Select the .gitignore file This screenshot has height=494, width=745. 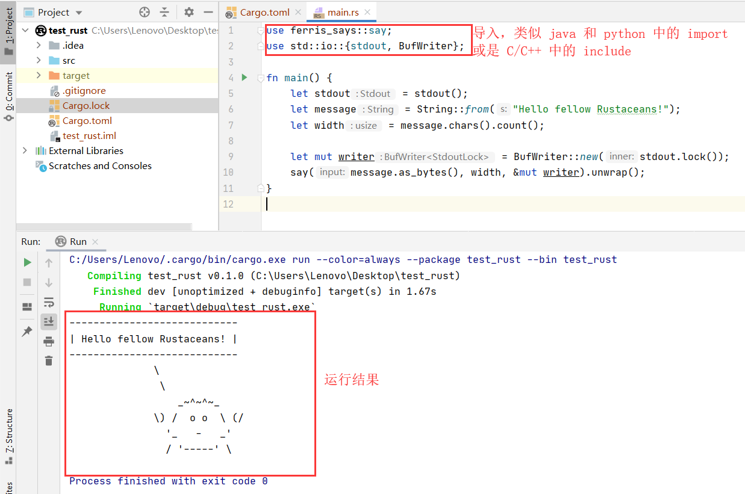pos(84,90)
